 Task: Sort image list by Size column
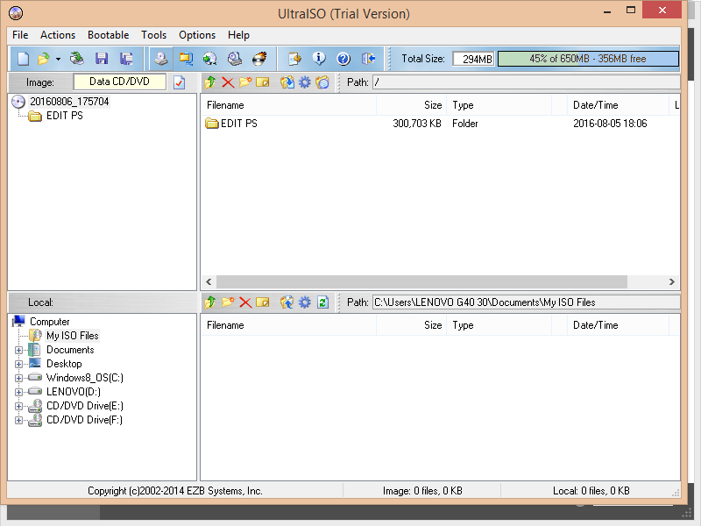point(411,105)
